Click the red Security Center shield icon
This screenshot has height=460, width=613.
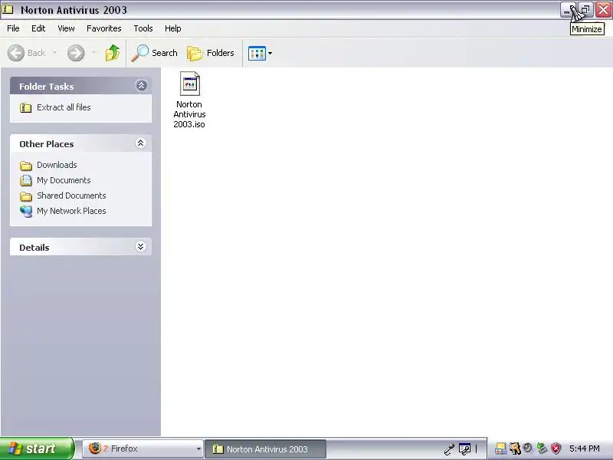click(x=556, y=449)
